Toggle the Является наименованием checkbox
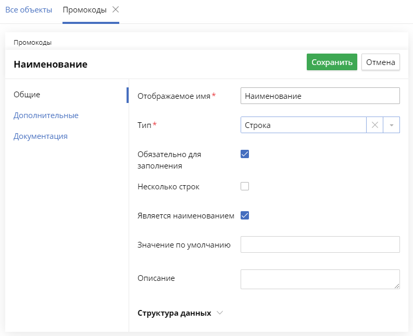Image resolution: width=413 pixels, height=336 pixels. point(245,215)
